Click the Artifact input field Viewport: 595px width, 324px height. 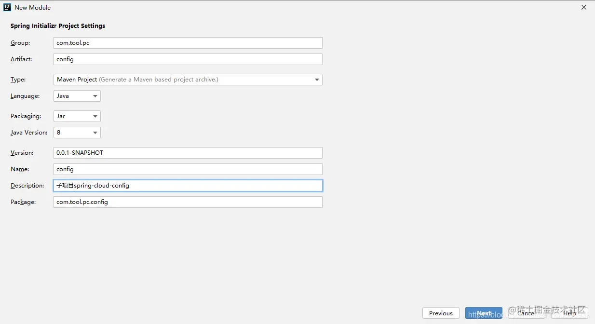click(188, 59)
